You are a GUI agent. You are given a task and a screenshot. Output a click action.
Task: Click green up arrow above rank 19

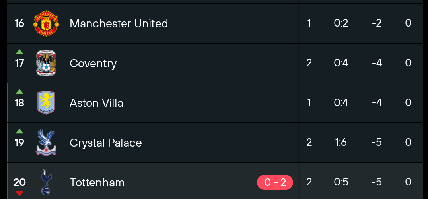(x=19, y=131)
